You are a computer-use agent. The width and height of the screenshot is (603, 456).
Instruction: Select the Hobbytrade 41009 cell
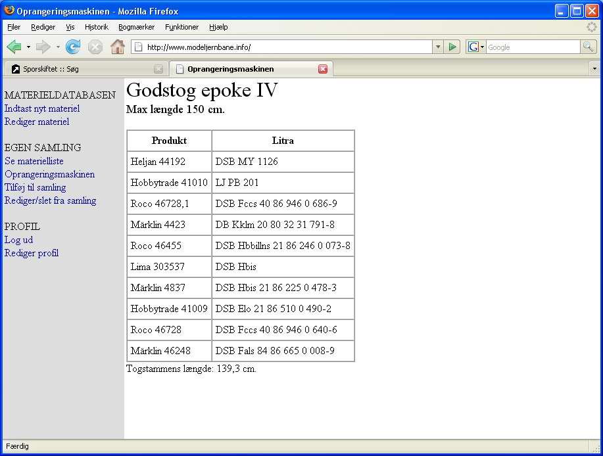point(169,309)
